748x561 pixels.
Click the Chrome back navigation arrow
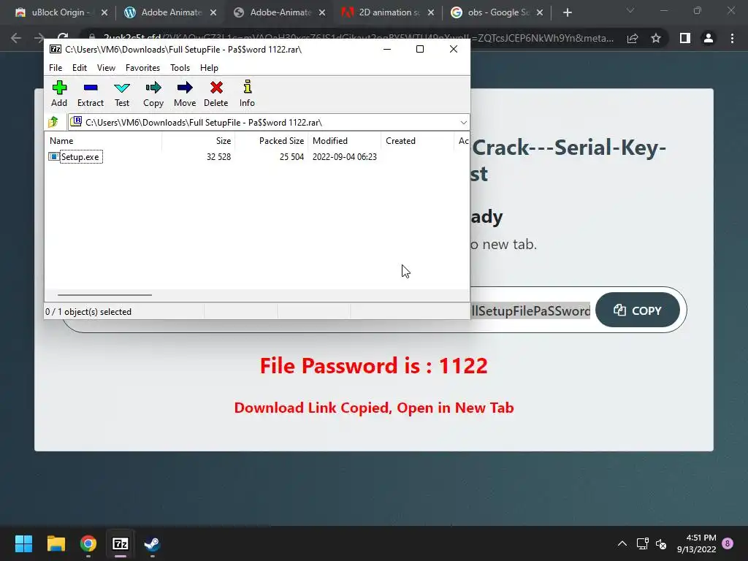tap(16, 38)
